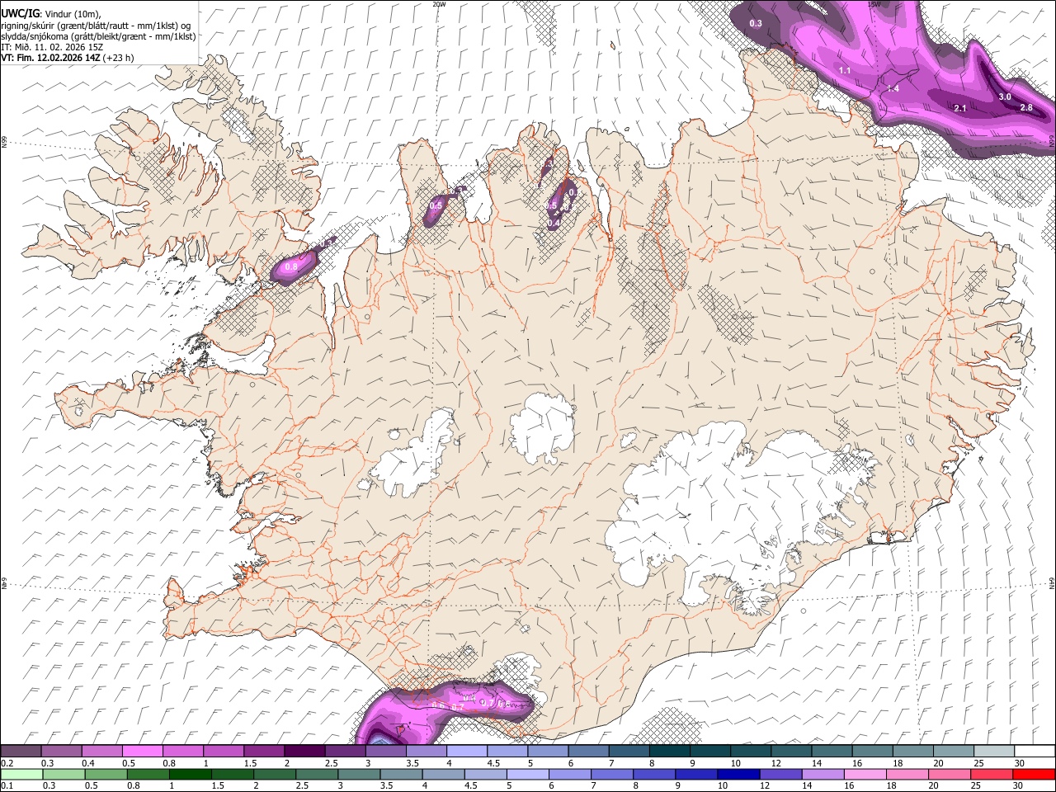This screenshot has height=792, width=1056.
Task: Click the 'IT: Mið. 11. 02. 2026 15Z' line
Action: pos(52,47)
